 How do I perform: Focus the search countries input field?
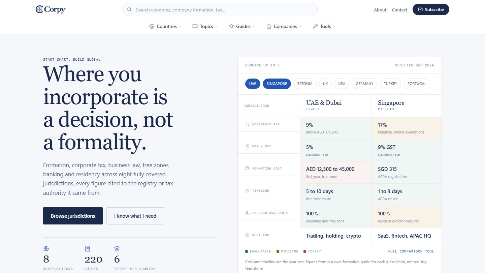click(220, 9)
